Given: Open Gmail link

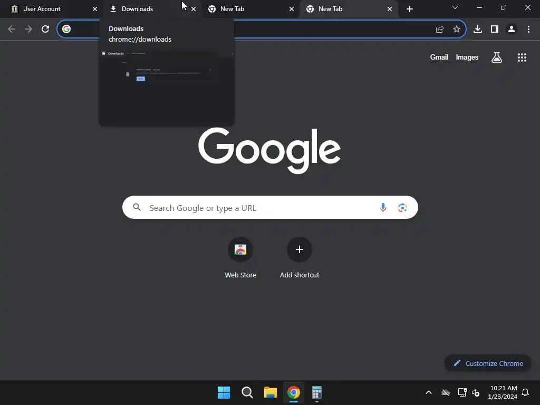Looking at the screenshot, I should point(439,57).
